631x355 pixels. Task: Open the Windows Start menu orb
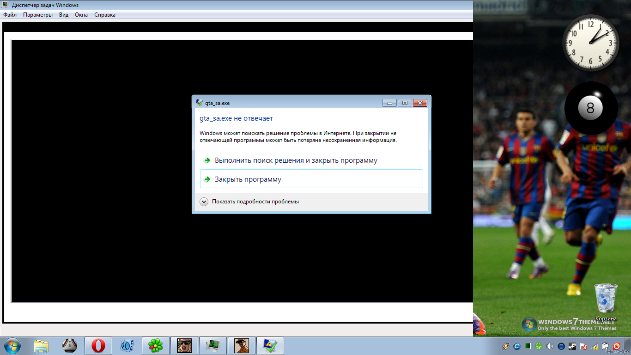coord(12,345)
